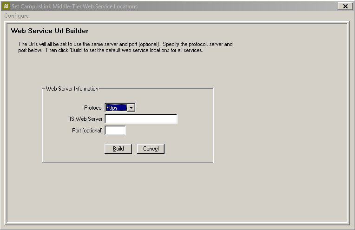Click the Protocol label
The width and height of the screenshot is (355, 230).
point(93,108)
